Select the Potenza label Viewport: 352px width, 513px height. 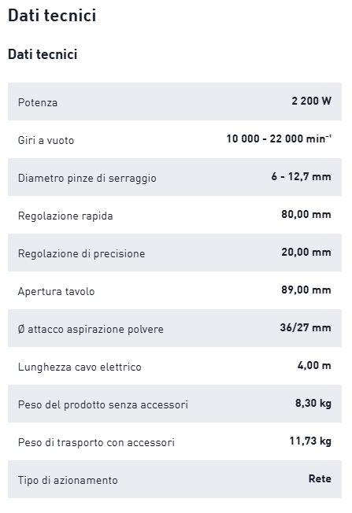(38, 103)
